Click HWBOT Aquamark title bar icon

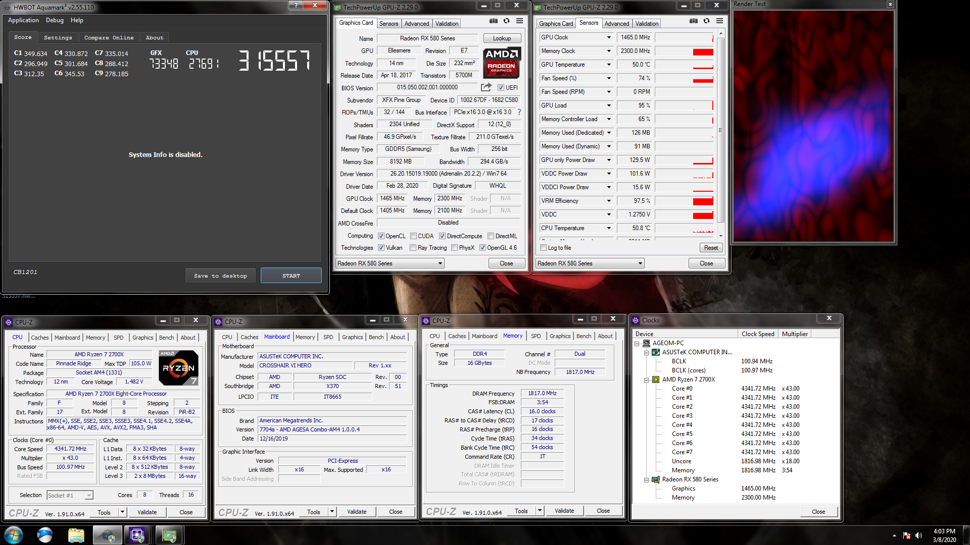8,8
